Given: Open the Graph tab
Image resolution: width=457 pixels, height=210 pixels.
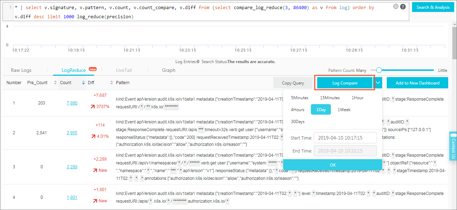Looking at the screenshot, I should (x=169, y=70).
